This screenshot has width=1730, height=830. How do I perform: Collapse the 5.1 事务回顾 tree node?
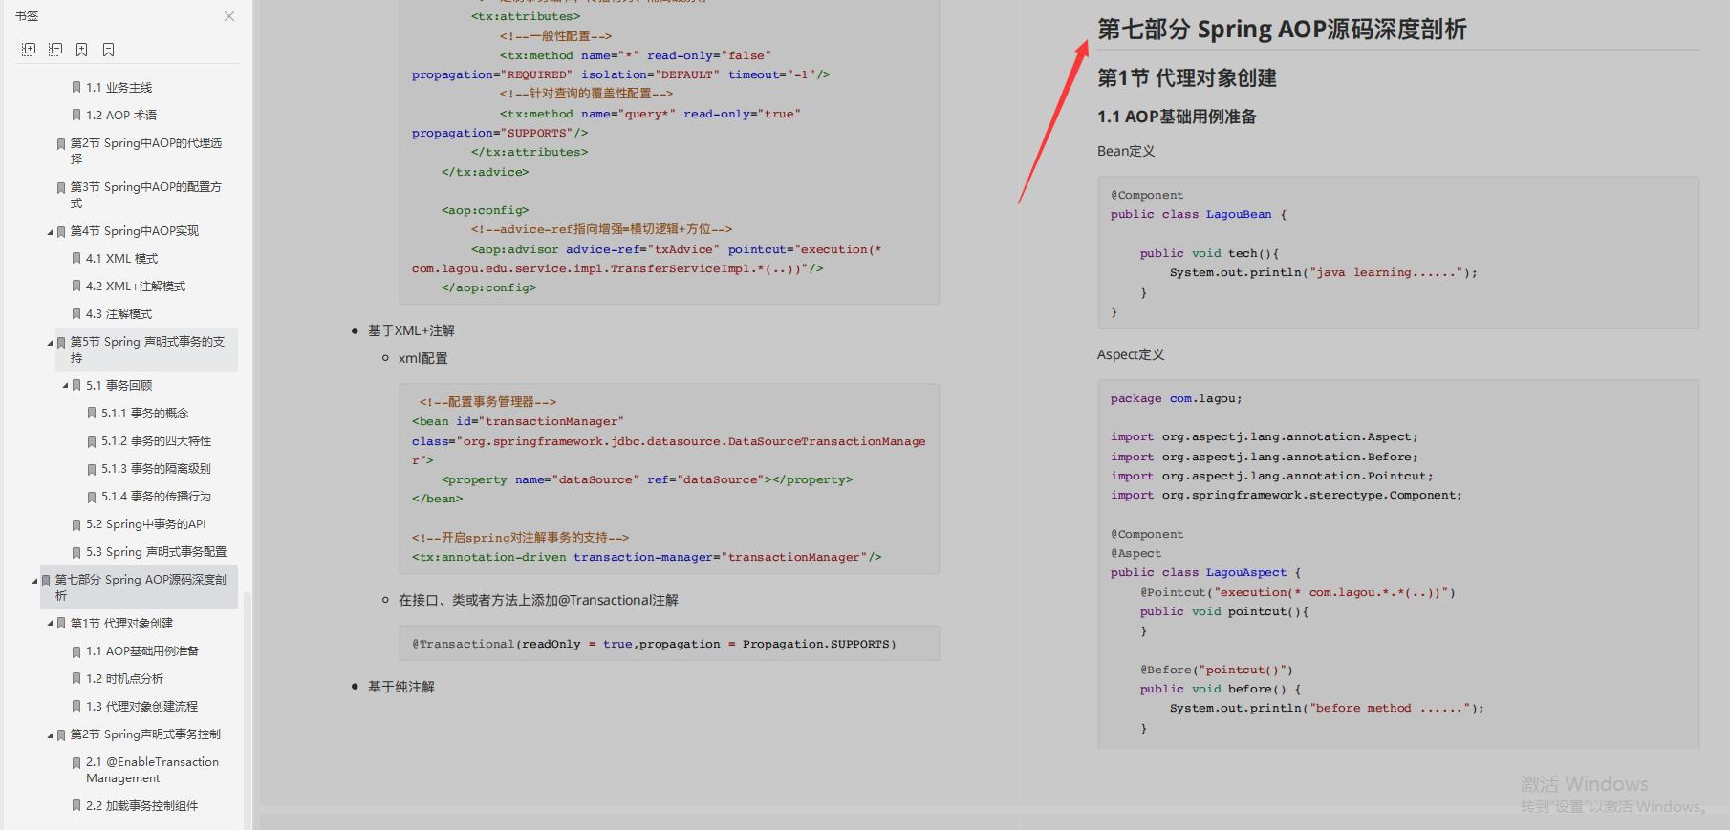[66, 386]
